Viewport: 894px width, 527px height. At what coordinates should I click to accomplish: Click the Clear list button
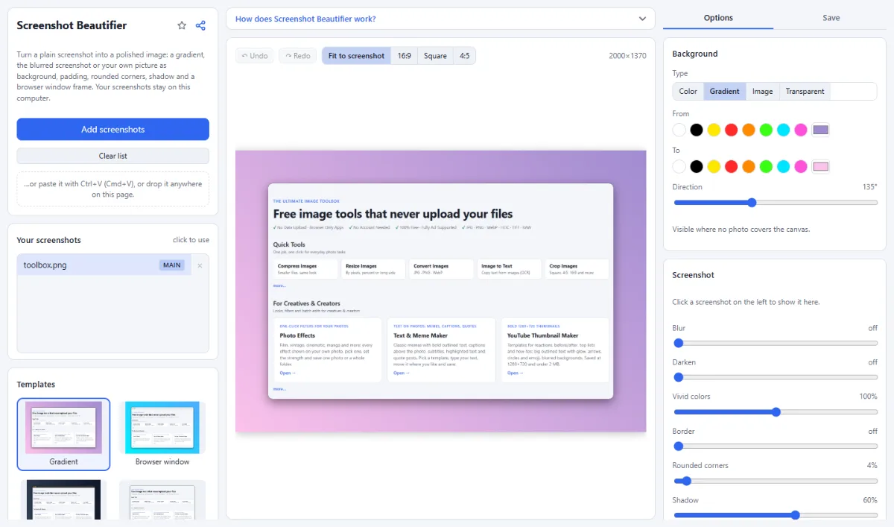point(112,156)
